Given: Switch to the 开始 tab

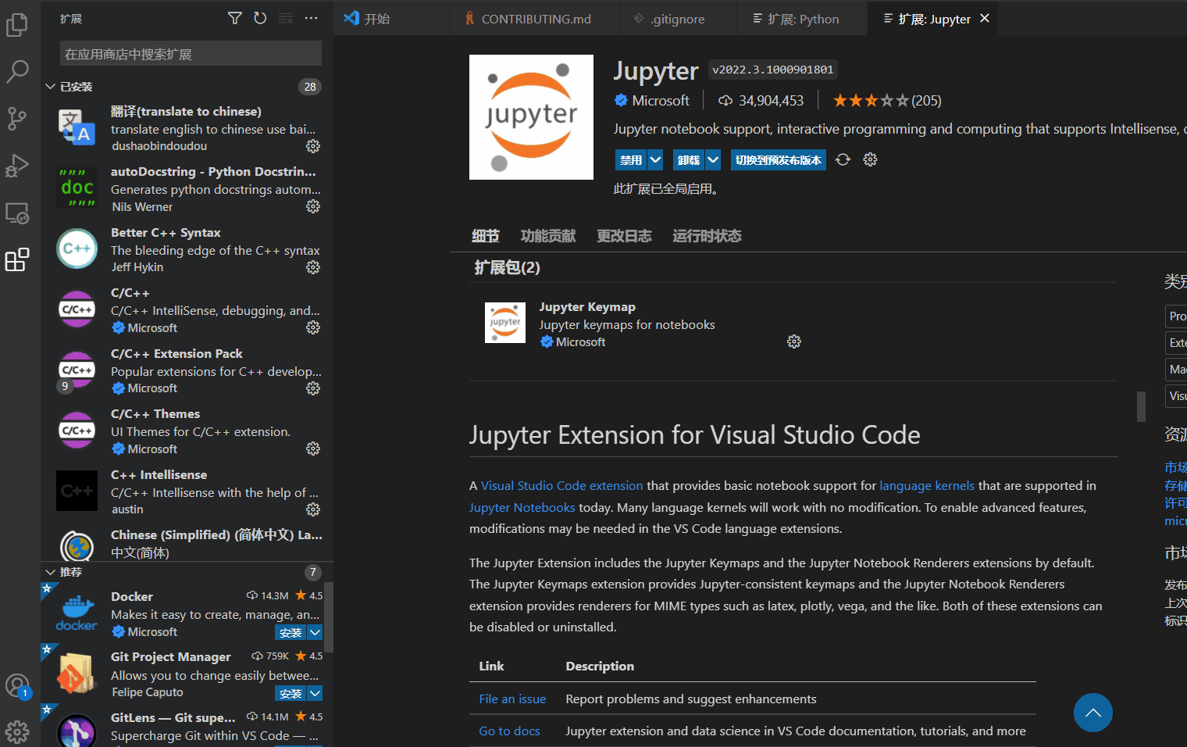Looking at the screenshot, I should point(392,18).
